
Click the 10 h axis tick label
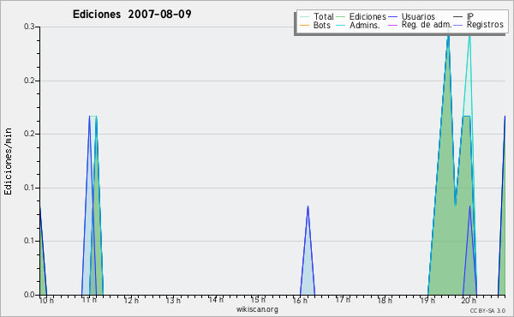click(x=46, y=300)
